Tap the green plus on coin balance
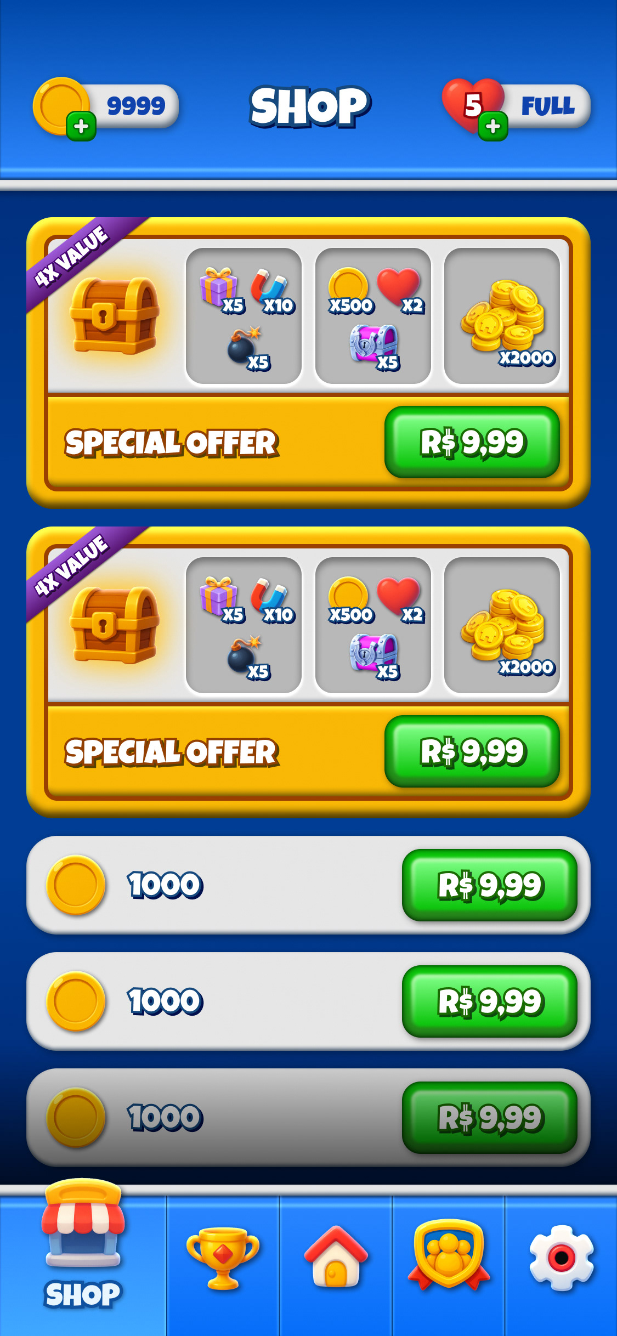This screenshot has width=617, height=1336. [x=81, y=127]
